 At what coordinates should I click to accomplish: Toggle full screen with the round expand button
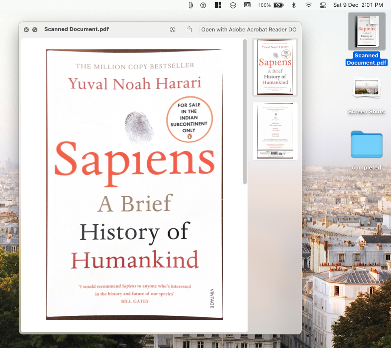(x=35, y=30)
